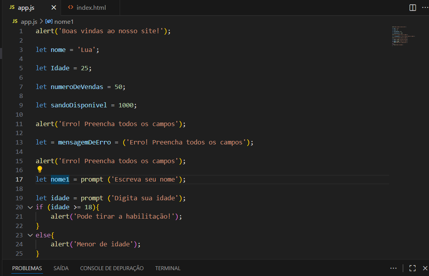Click the alert call on line 11
This screenshot has width=429, height=276.
click(45, 124)
